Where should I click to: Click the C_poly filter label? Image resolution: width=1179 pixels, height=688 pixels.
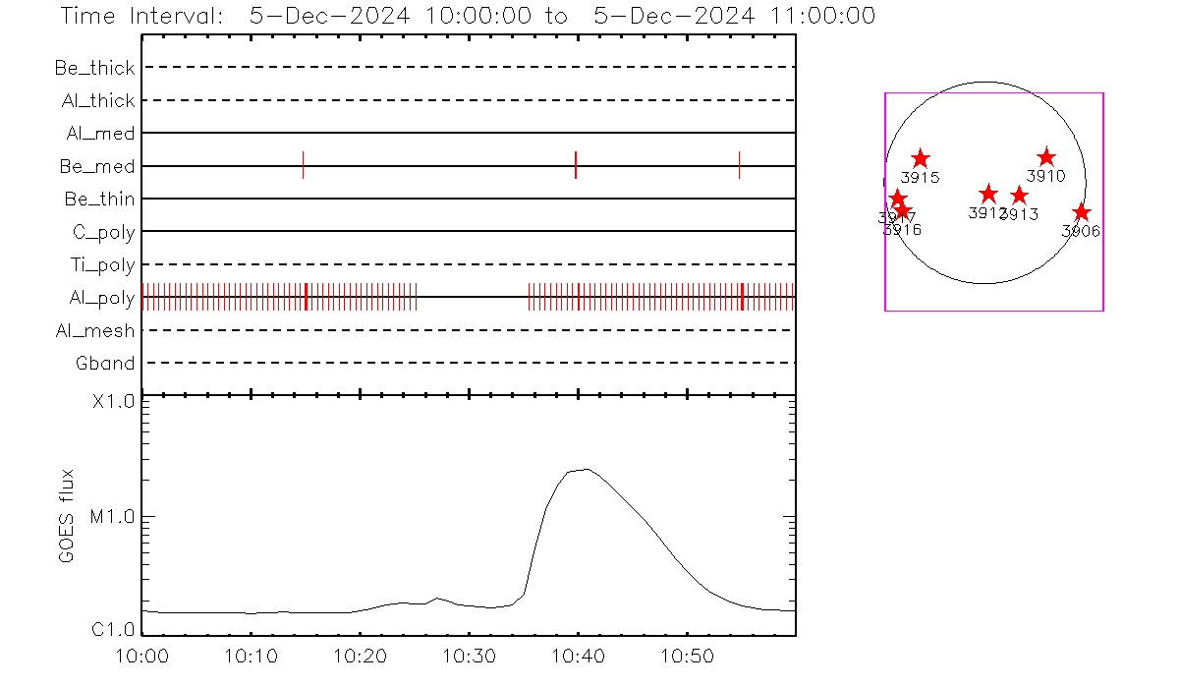click(x=104, y=232)
